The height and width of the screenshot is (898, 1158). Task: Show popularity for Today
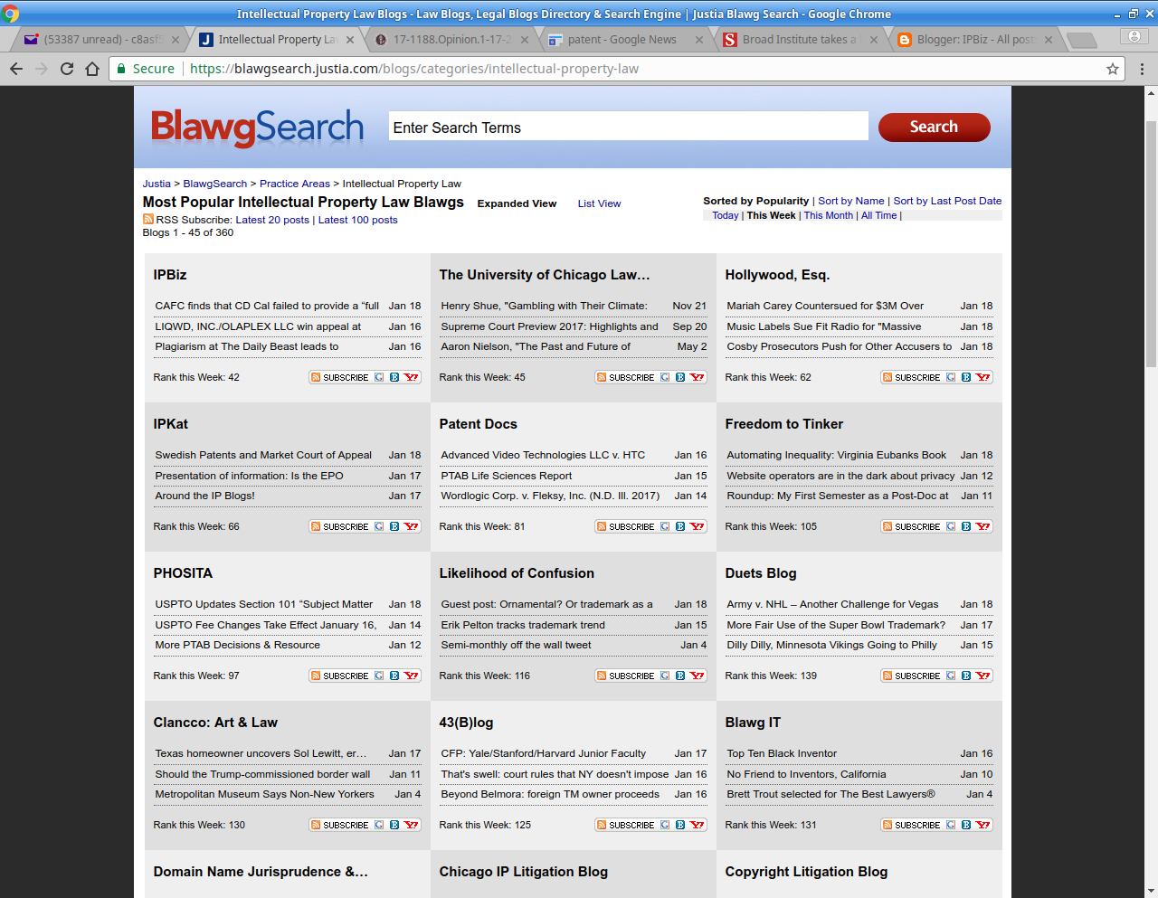pyautogui.click(x=725, y=215)
